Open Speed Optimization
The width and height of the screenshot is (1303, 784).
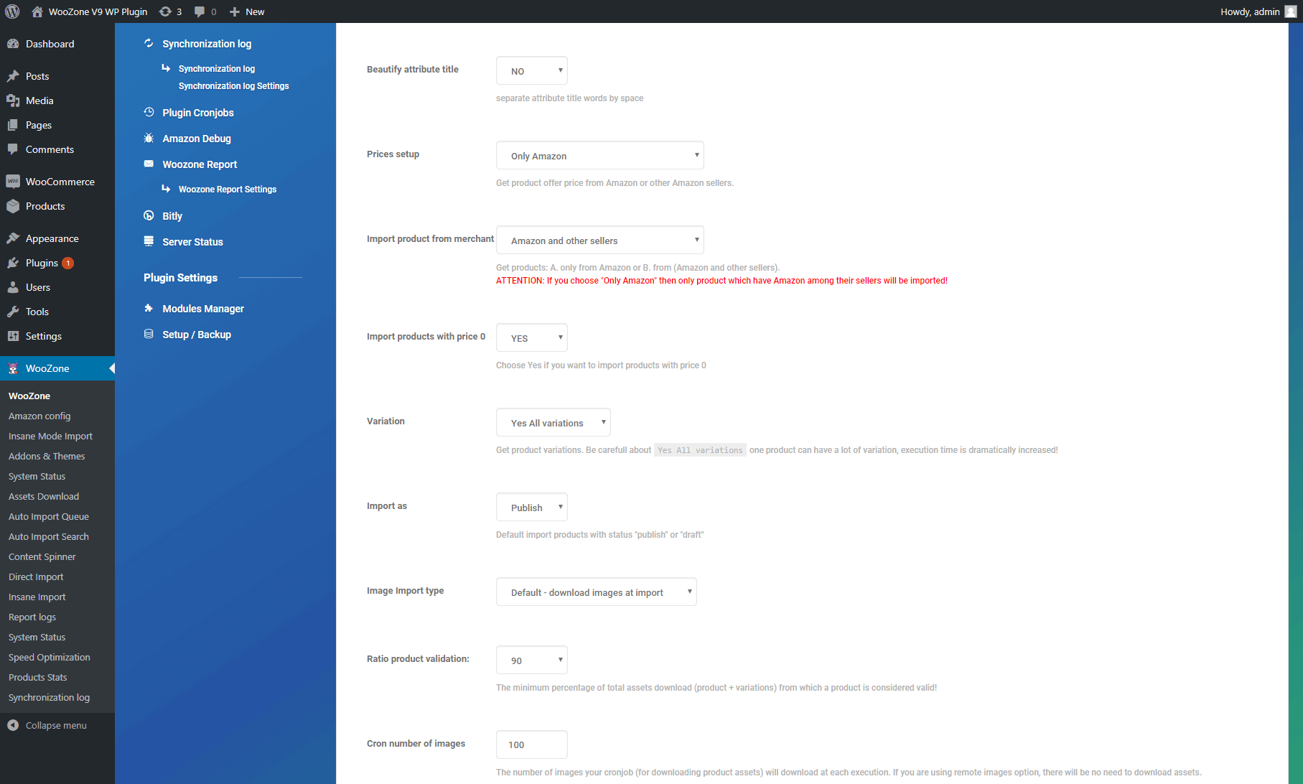tap(50, 657)
